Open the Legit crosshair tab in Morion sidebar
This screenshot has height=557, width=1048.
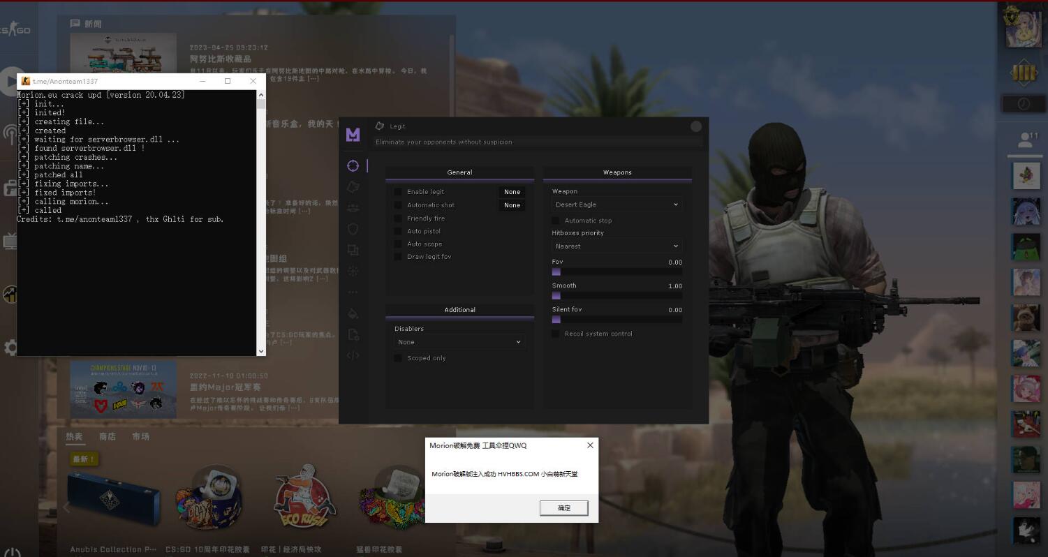[353, 165]
